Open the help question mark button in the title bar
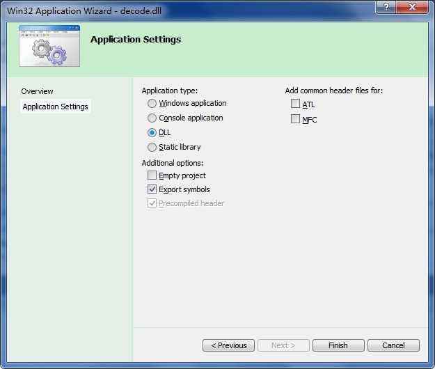435x369 pixels. pos(386,7)
